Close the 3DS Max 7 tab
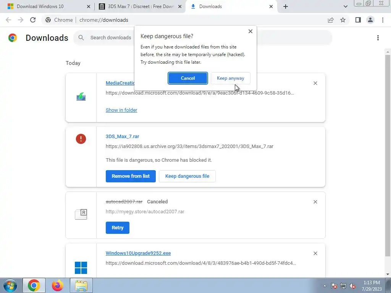Viewport: 391px width, 293px height. [x=180, y=6]
